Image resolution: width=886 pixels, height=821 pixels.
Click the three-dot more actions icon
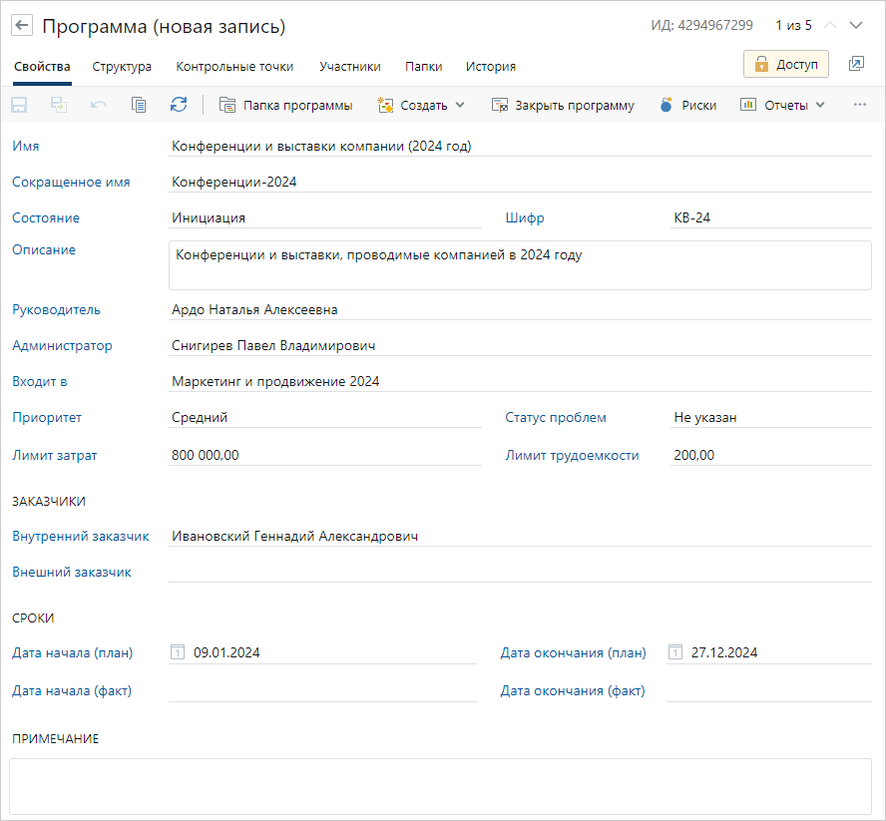click(860, 105)
